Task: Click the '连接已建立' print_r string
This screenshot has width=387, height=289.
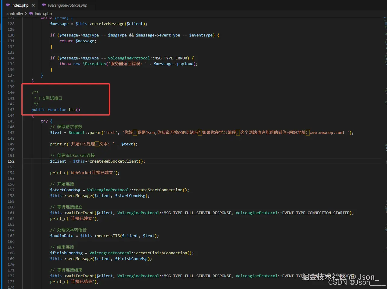Action: click(x=82, y=218)
